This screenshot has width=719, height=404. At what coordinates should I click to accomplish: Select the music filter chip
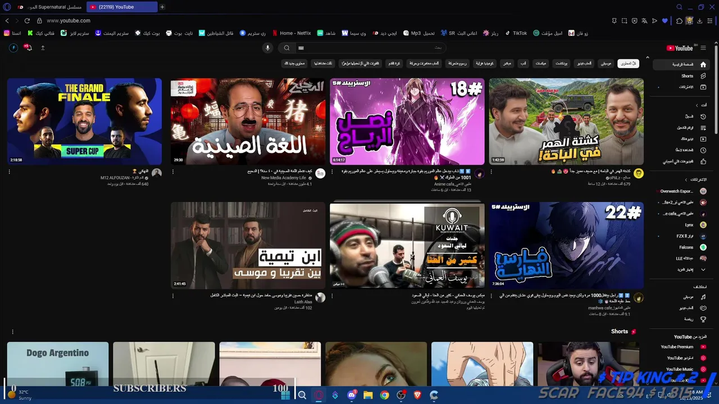(x=605, y=63)
